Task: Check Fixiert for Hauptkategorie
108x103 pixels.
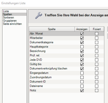Action: click(97, 47)
